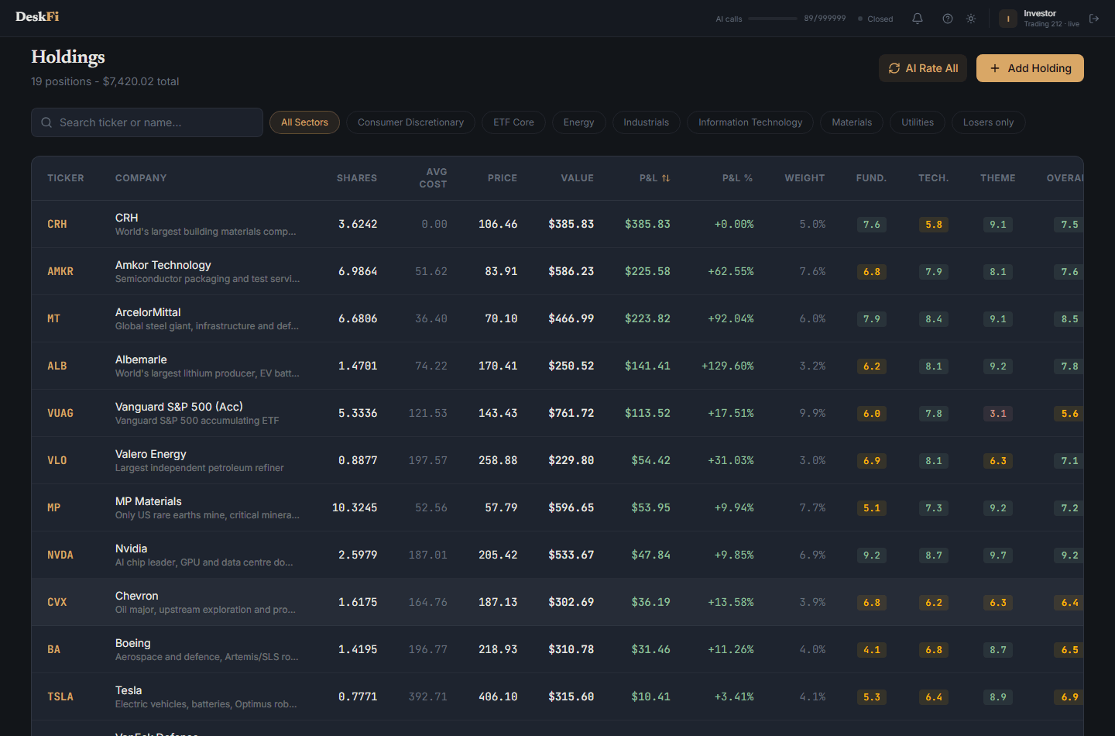The width and height of the screenshot is (1115, 736).
Task: Open the MT ticker link
Action: point(53,319)
